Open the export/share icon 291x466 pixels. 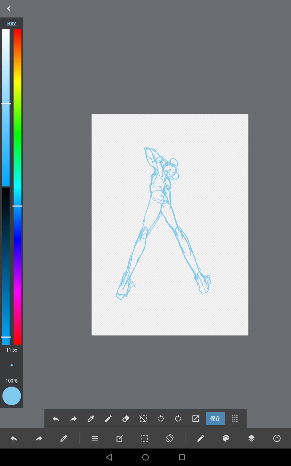[x=196, y=419]
